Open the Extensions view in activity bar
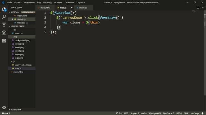 click(4, 41)
